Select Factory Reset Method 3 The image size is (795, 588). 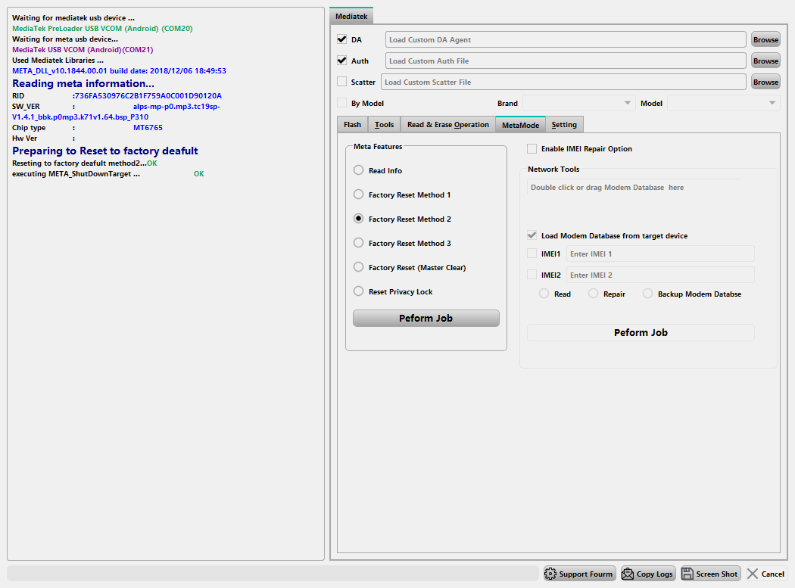pos(358,243)
